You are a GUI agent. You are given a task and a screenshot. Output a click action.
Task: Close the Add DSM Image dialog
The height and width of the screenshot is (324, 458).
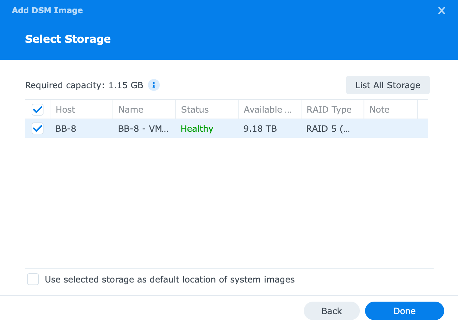click(x=442, y=11)
